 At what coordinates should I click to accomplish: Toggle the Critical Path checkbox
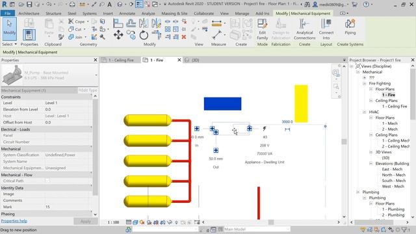[47, 181]
